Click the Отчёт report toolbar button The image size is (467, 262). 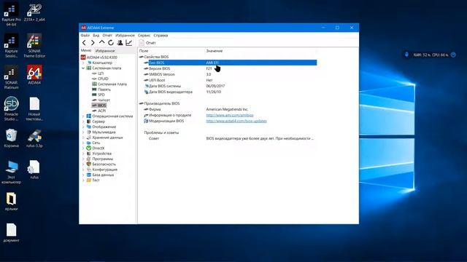(147, 43)
